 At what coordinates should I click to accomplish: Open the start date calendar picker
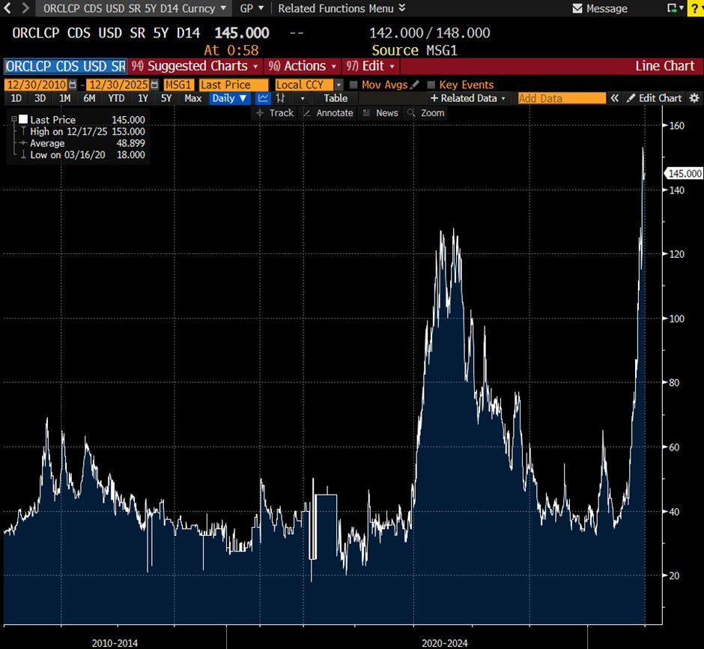click(x=73, y=85)
